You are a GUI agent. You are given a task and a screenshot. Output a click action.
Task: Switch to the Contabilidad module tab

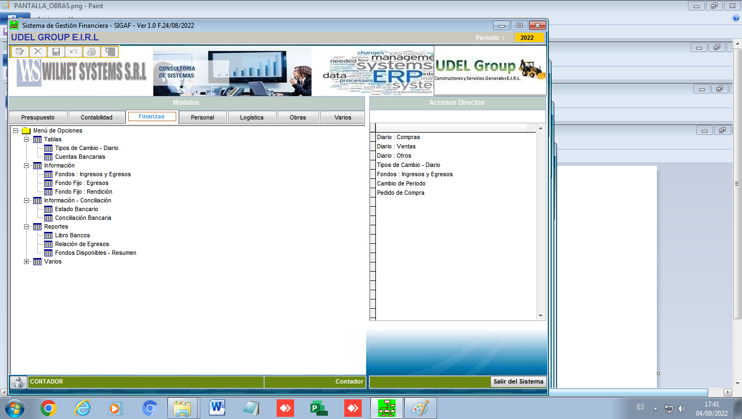[x=97, y=117]
